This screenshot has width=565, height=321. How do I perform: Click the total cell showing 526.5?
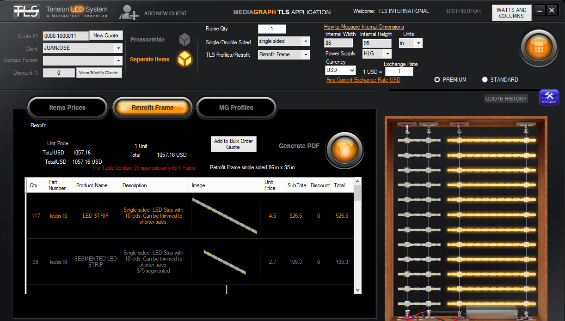342,216
